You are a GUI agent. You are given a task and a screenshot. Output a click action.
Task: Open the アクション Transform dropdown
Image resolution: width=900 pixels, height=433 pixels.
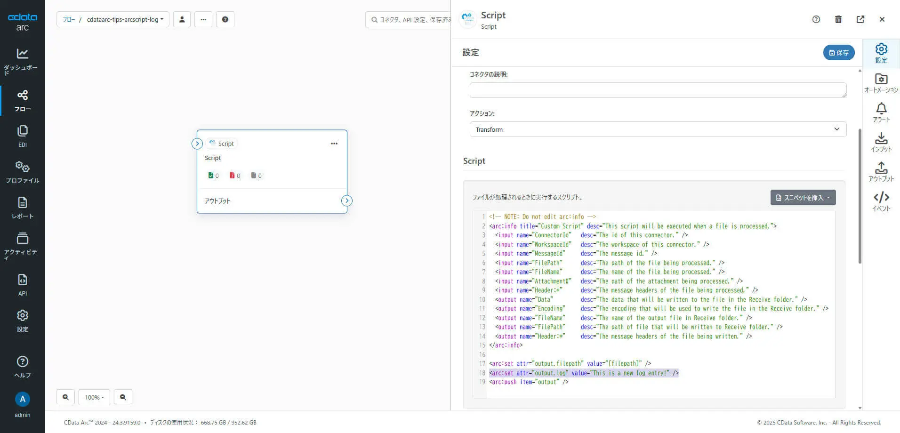coord(658,129)
